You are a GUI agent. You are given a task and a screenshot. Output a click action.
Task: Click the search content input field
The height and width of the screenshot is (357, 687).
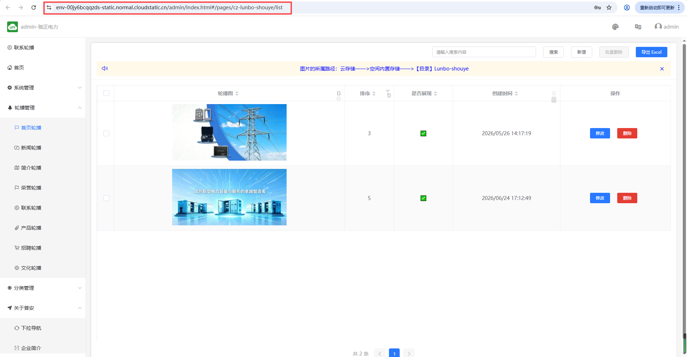tap(484, 52)
